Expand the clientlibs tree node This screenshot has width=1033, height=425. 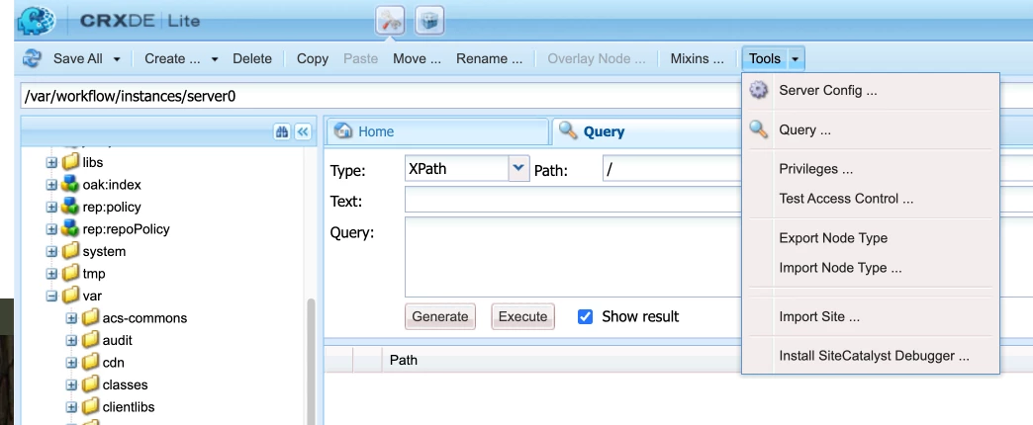pos(72,407)
